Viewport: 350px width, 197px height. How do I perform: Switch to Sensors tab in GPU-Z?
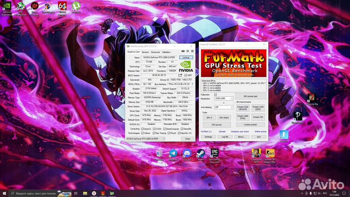[x=145, y=52]
